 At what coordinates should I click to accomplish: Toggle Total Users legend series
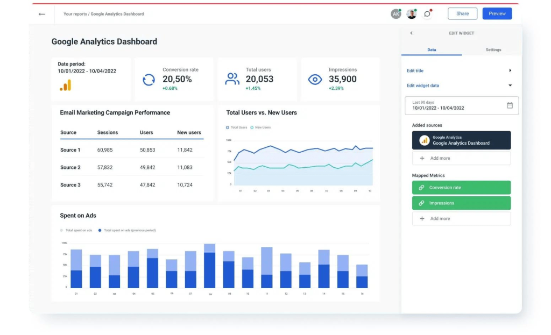tap(236, 127)
